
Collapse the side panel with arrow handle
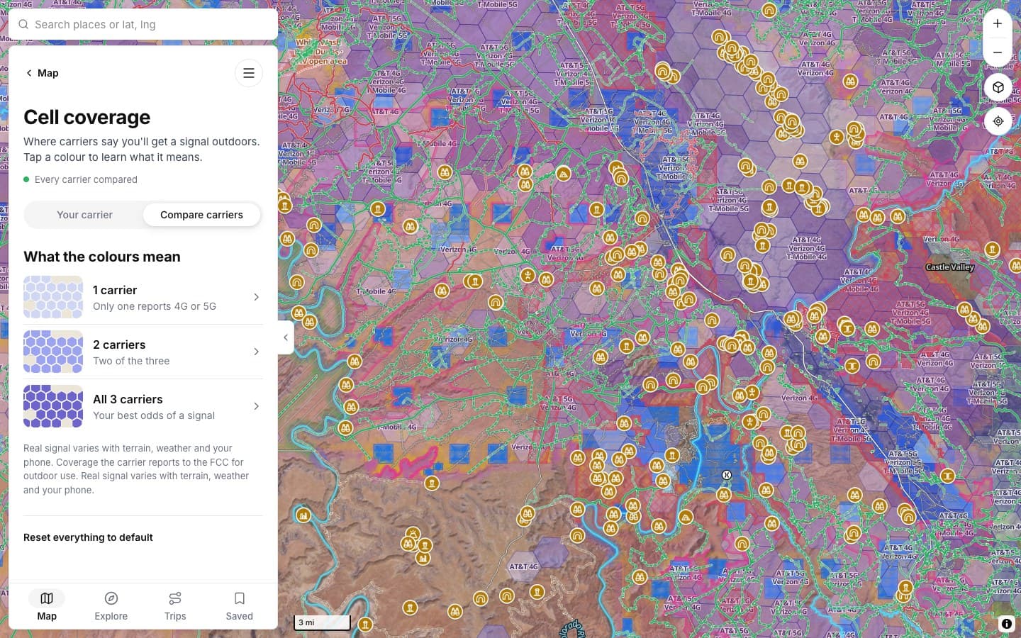tap(285, 337)
